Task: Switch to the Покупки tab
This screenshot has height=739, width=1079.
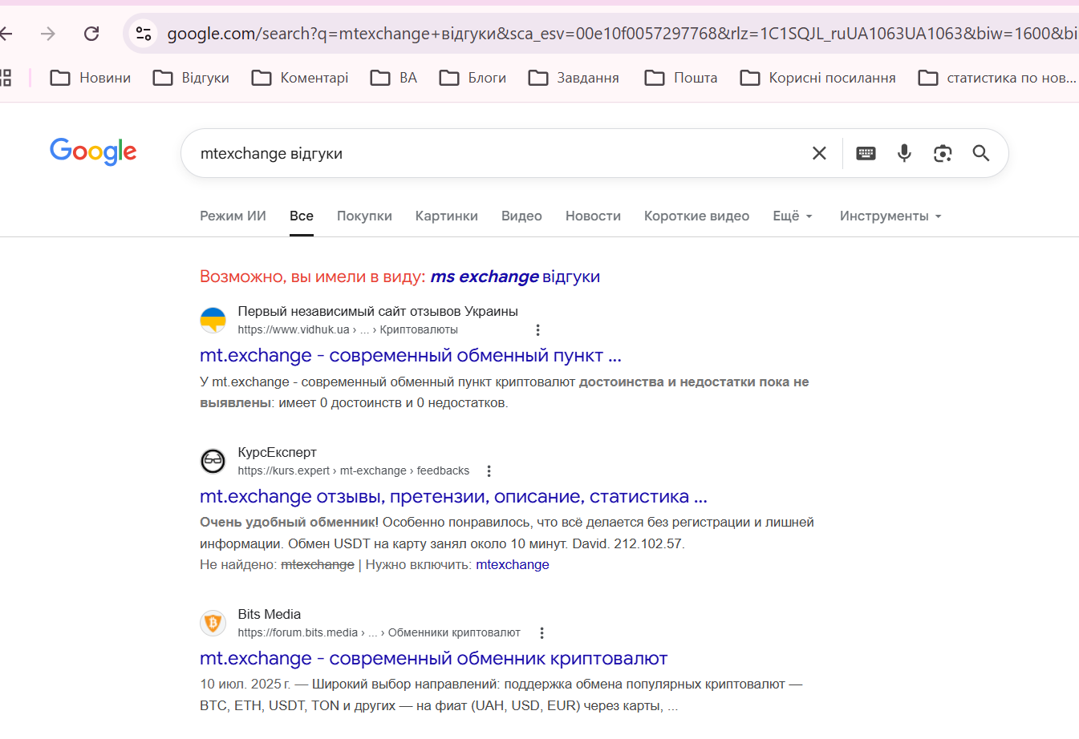Action: [x=364, y=216]
